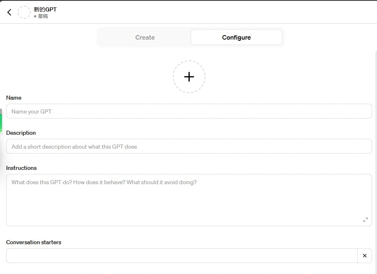Expand the Instructions editor with arrows icon
Viewport: 377px width, 274px height.
pyautogui.click(x=366, y=220)
